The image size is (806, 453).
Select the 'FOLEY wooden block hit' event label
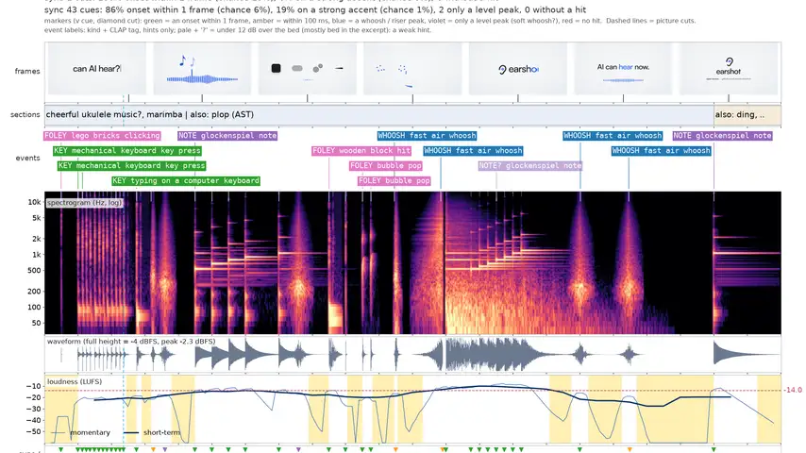click(361, 151)
